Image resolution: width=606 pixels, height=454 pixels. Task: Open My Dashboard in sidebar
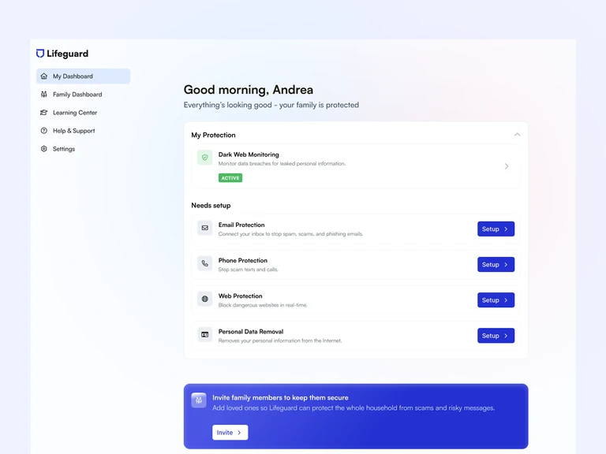(84, 76)
